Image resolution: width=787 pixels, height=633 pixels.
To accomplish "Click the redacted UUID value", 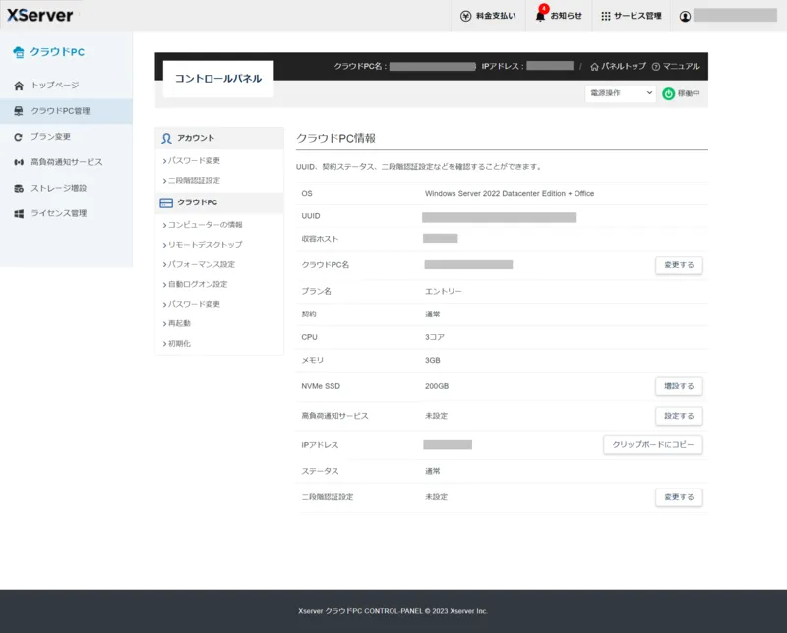I will 499,217.
